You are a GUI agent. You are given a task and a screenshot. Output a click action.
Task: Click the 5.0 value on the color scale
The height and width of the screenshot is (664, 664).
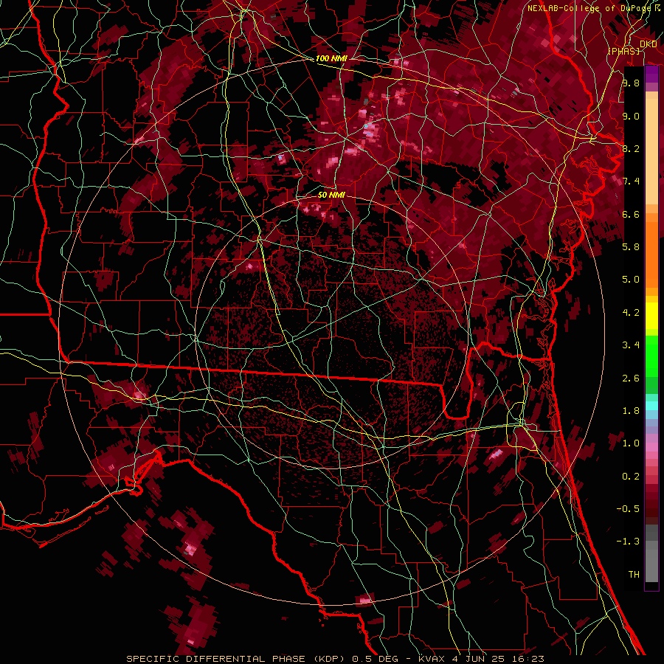tap(631, 280)
